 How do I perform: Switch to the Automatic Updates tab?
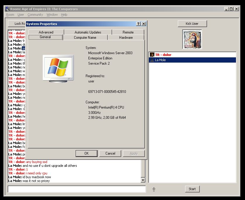[x=88, y=32]
